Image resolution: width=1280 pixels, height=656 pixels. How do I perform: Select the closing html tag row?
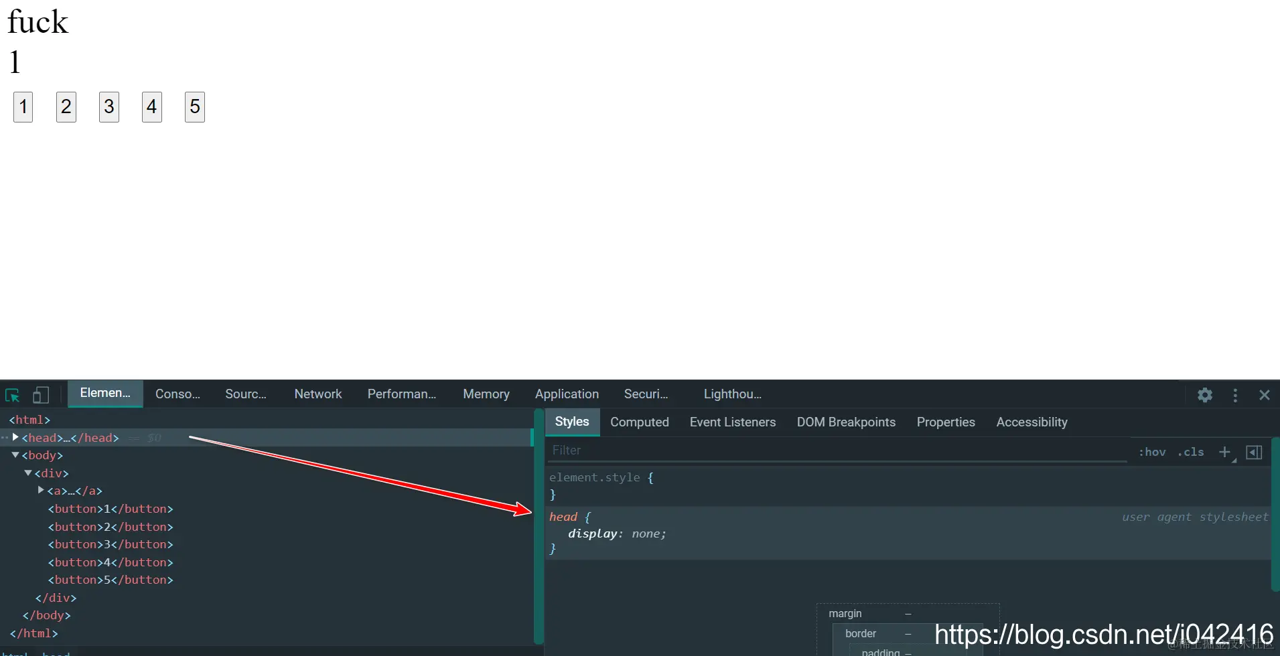pyautogui.click(x=266, y=633)
